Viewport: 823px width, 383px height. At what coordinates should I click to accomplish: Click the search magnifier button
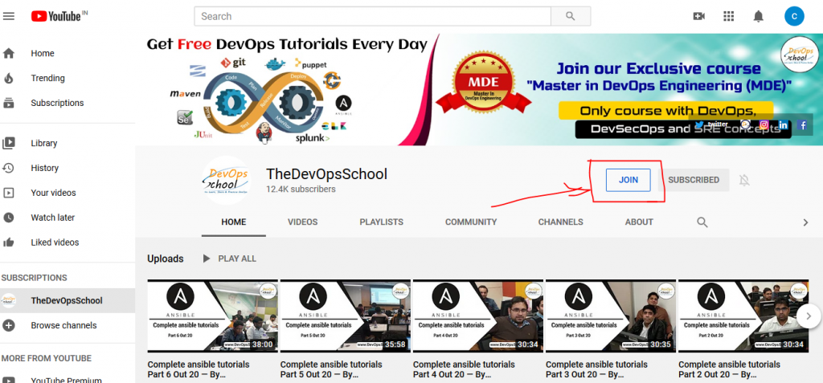pos(571,16)
